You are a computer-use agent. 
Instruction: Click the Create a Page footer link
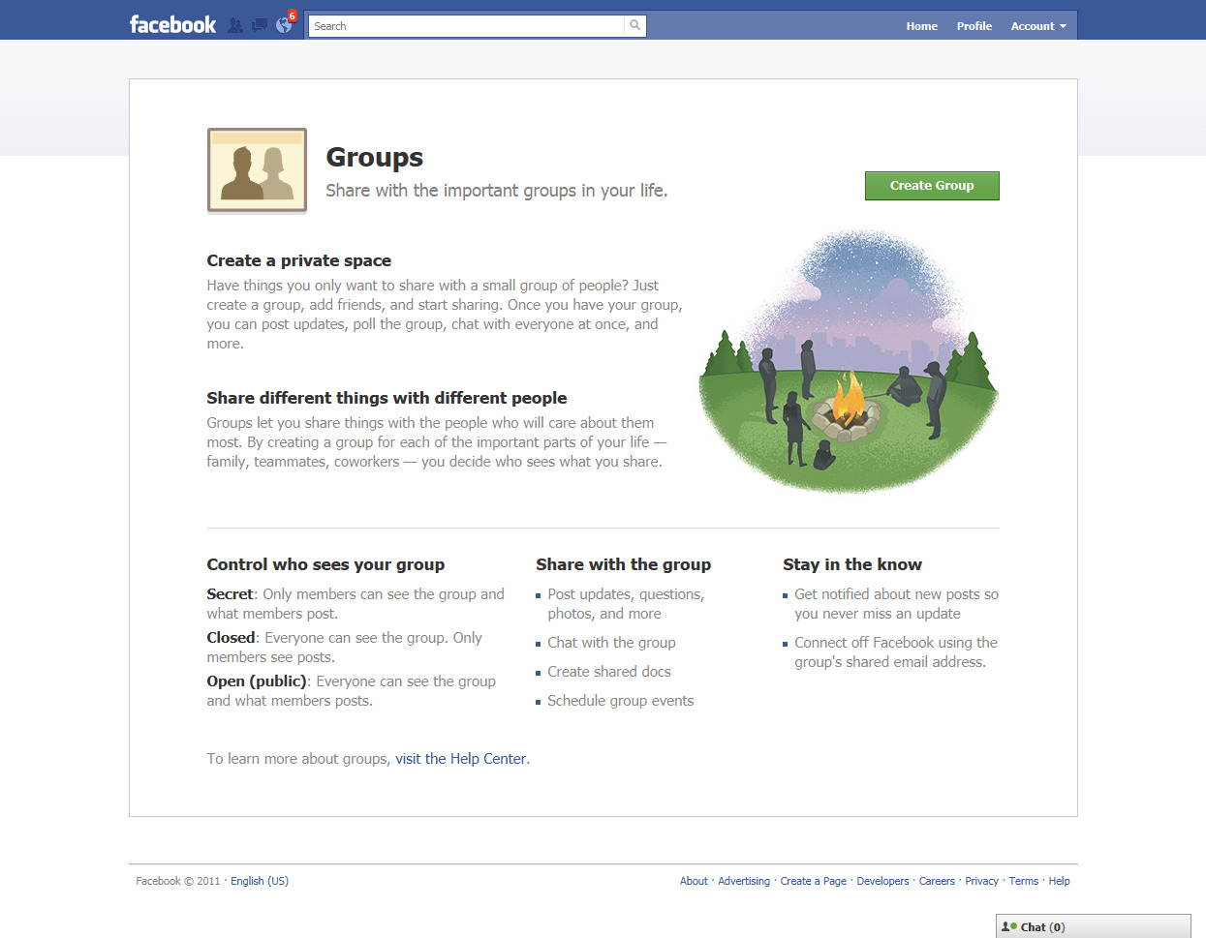[x=814, y=881]
